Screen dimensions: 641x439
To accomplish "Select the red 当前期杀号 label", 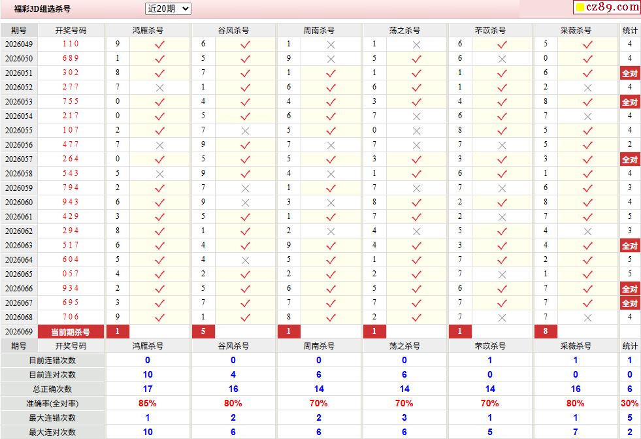I will tap(71, 332).
